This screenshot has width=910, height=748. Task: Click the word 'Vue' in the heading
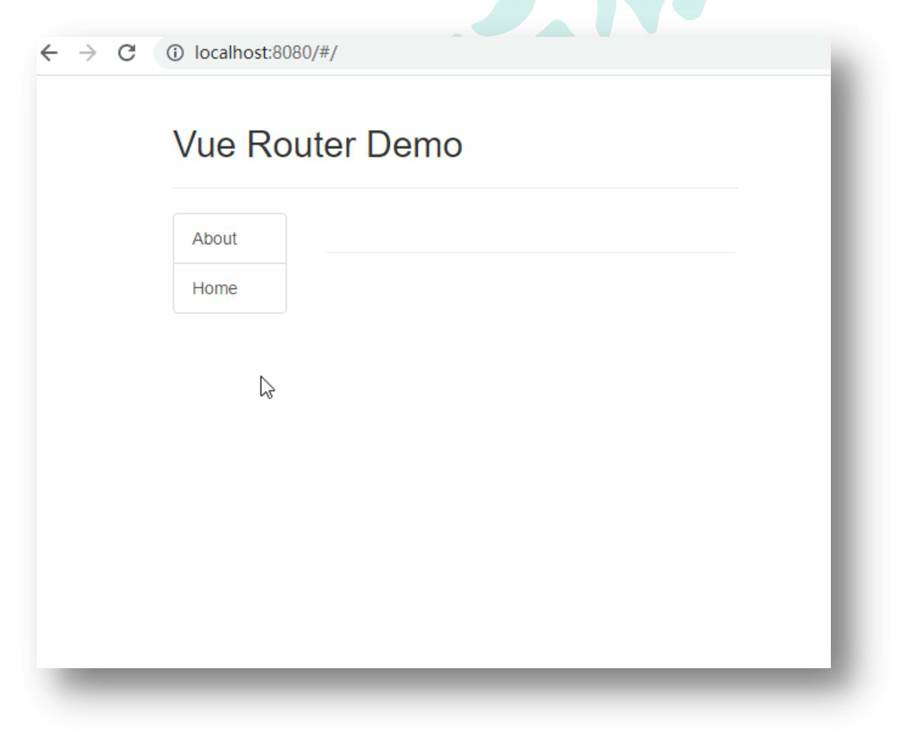(x=205, y=144)
